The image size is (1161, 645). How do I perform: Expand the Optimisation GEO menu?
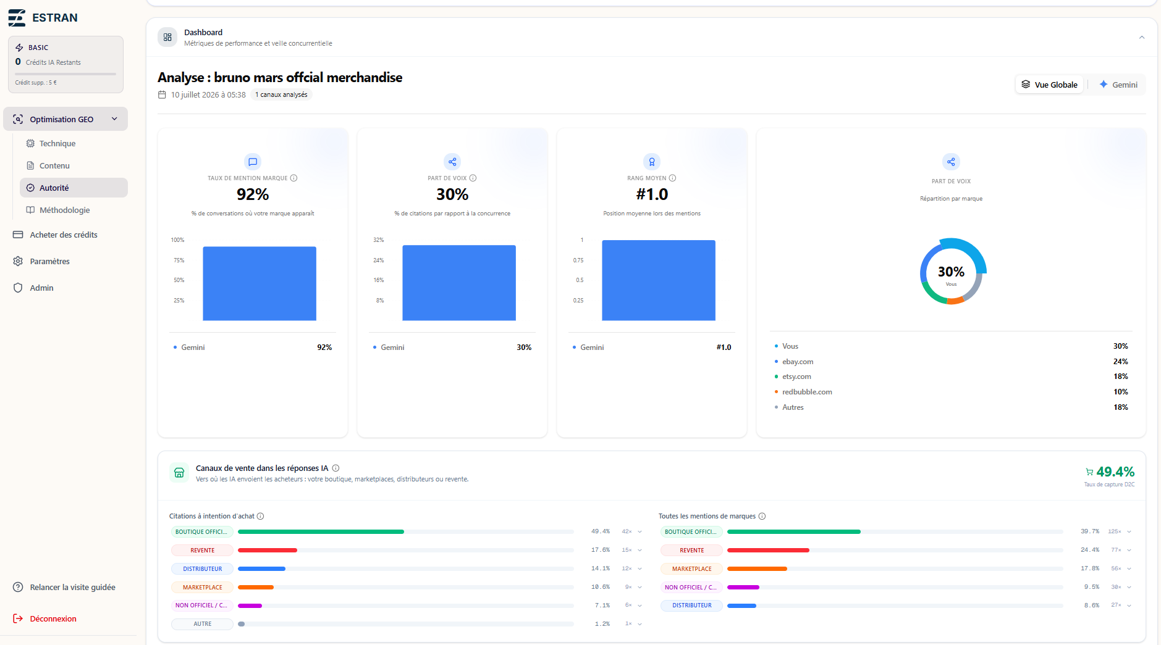pyautogui.click(x=65, y=119)
